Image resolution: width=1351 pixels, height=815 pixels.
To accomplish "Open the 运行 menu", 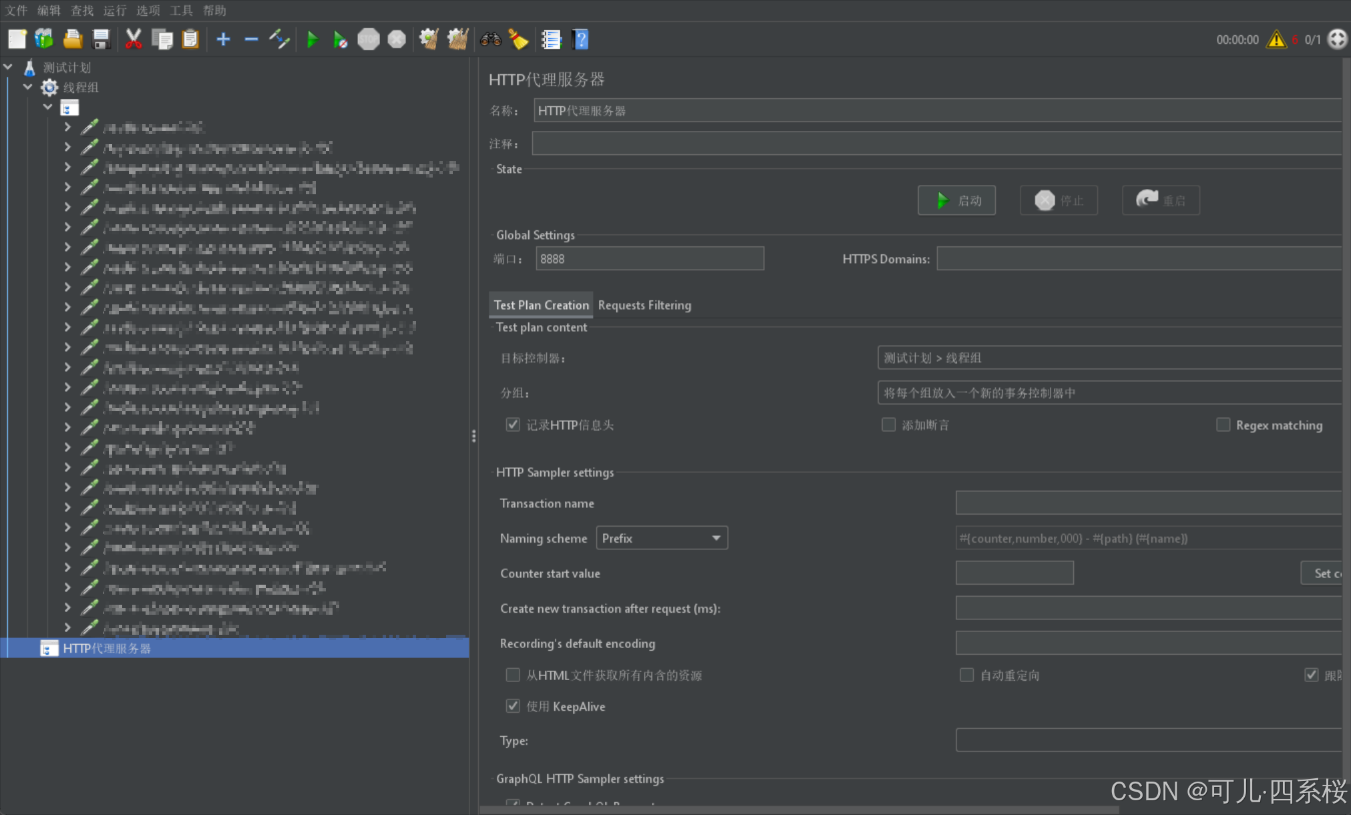I will (114, 10).
